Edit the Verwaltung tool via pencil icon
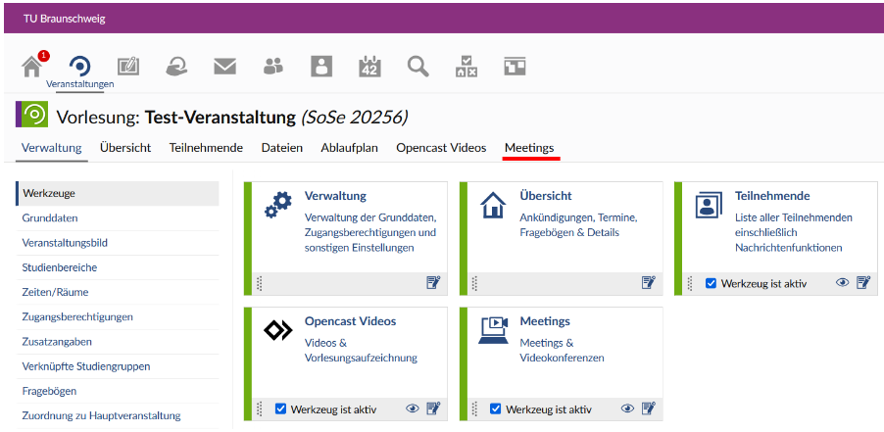The image size is (884, 432). coord(433,283)
